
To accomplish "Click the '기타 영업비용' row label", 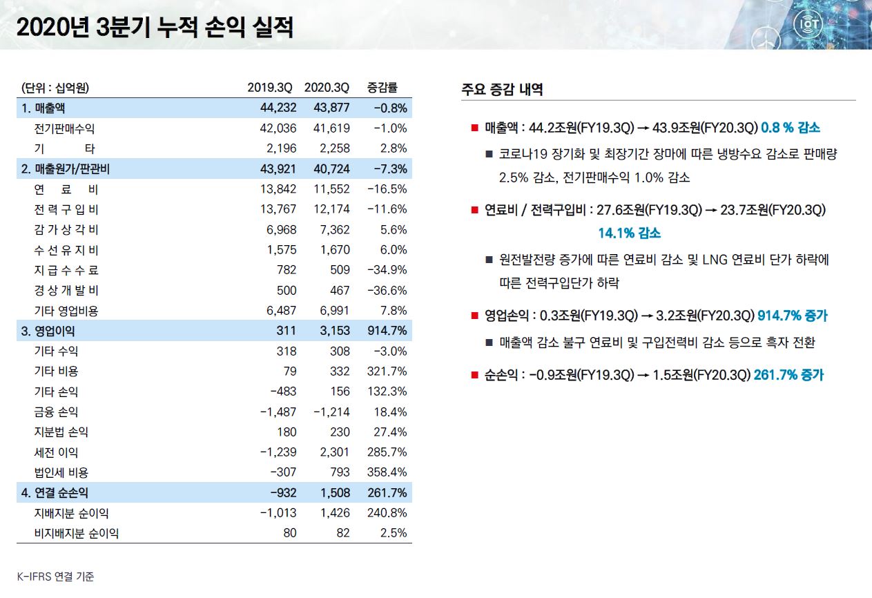I will pyautogui.click(x=66, y=311).
